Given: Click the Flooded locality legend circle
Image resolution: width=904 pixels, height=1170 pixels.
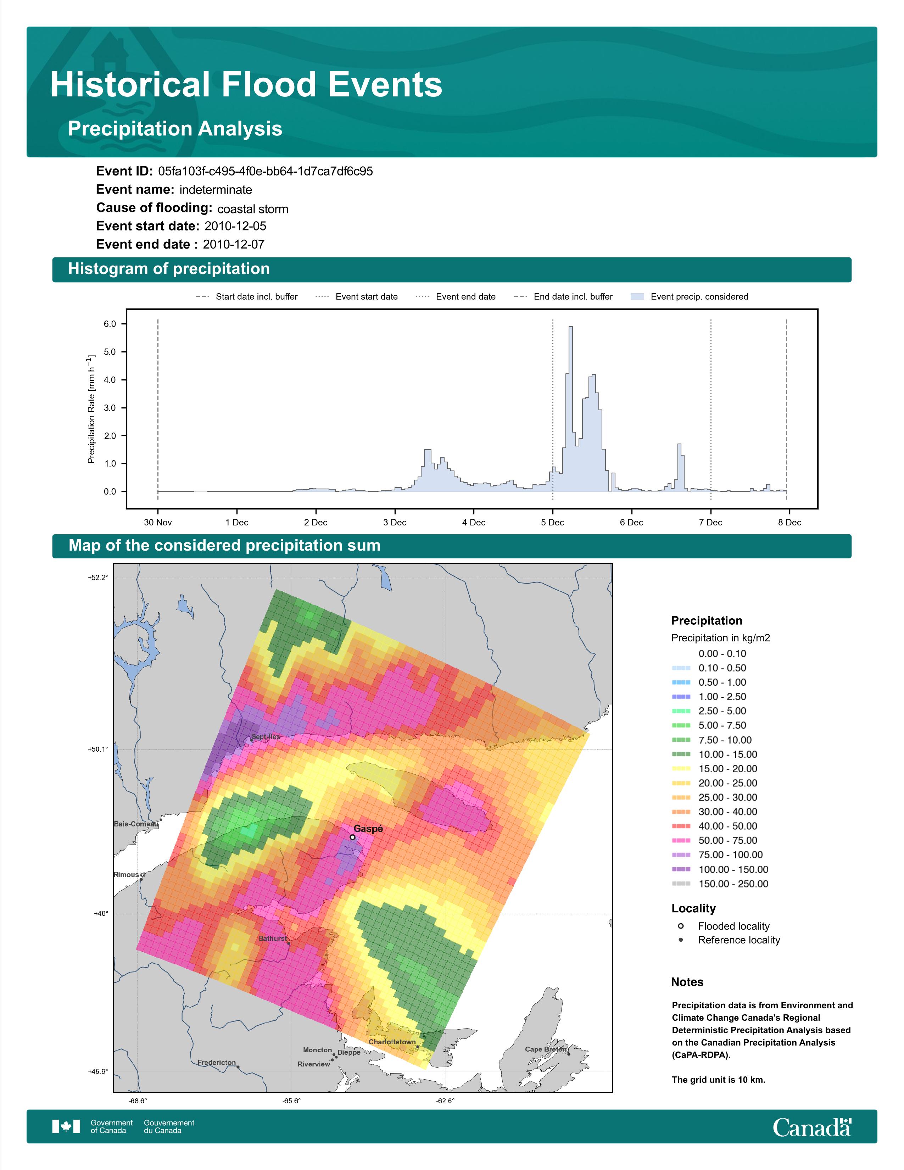Looking at the screenshot, I should (x=681, y=926).
